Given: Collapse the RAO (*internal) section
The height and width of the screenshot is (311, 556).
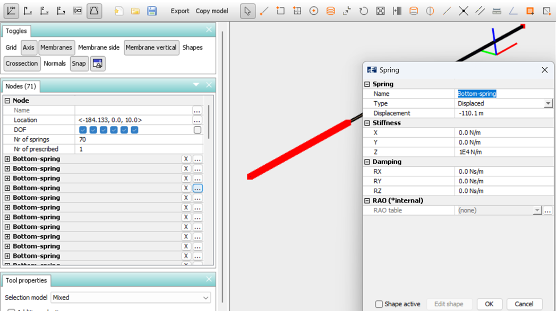Looking at the screenshot, I should (367, 201).
